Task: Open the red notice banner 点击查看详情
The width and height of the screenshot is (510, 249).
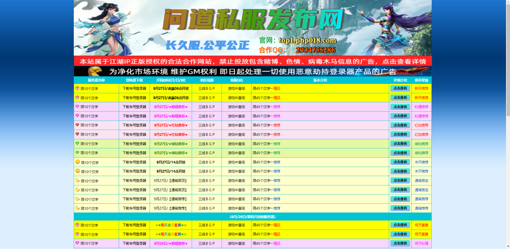Action: click(x=253, y=61)
